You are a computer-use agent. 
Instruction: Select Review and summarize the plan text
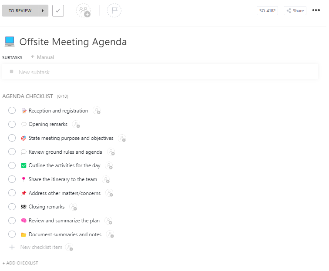pyautogui.click(x=64, y=221)
